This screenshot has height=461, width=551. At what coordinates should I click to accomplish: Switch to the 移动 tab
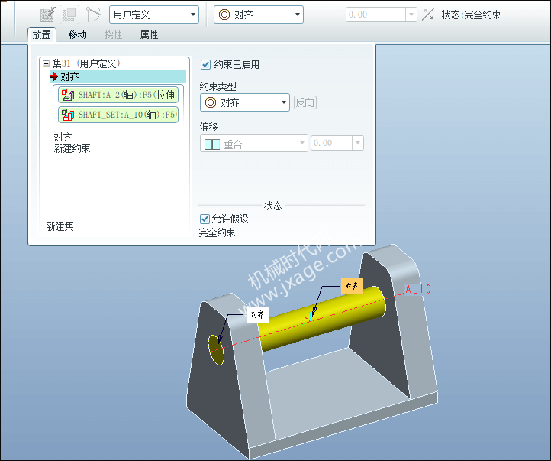(x=77, y=34)
